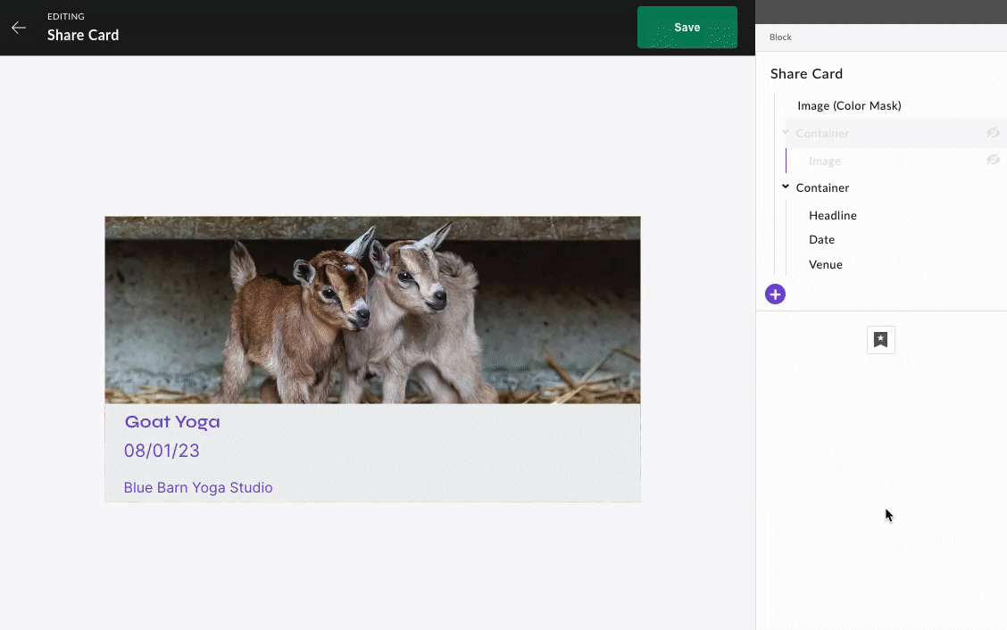Click the 08/01/23 date text
This screenshot has width=1007, height=630.
[162, 451]
